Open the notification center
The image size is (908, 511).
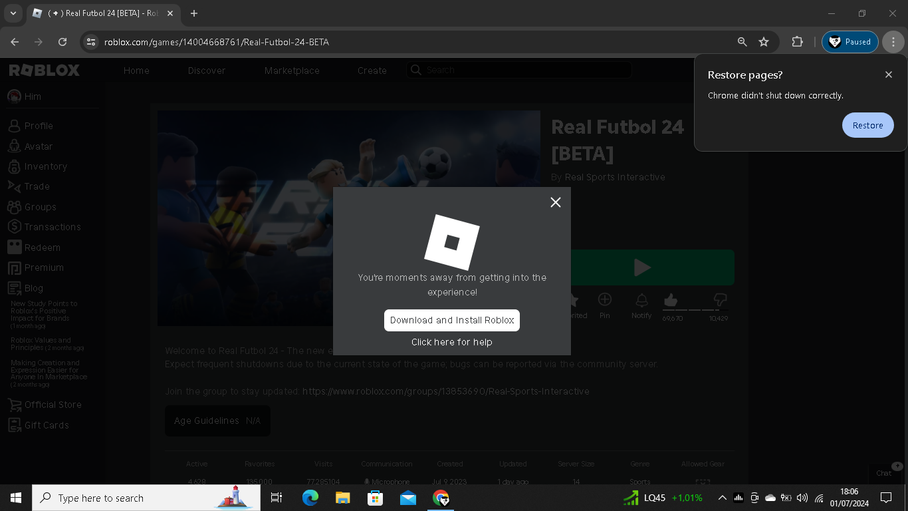[886, 498]
